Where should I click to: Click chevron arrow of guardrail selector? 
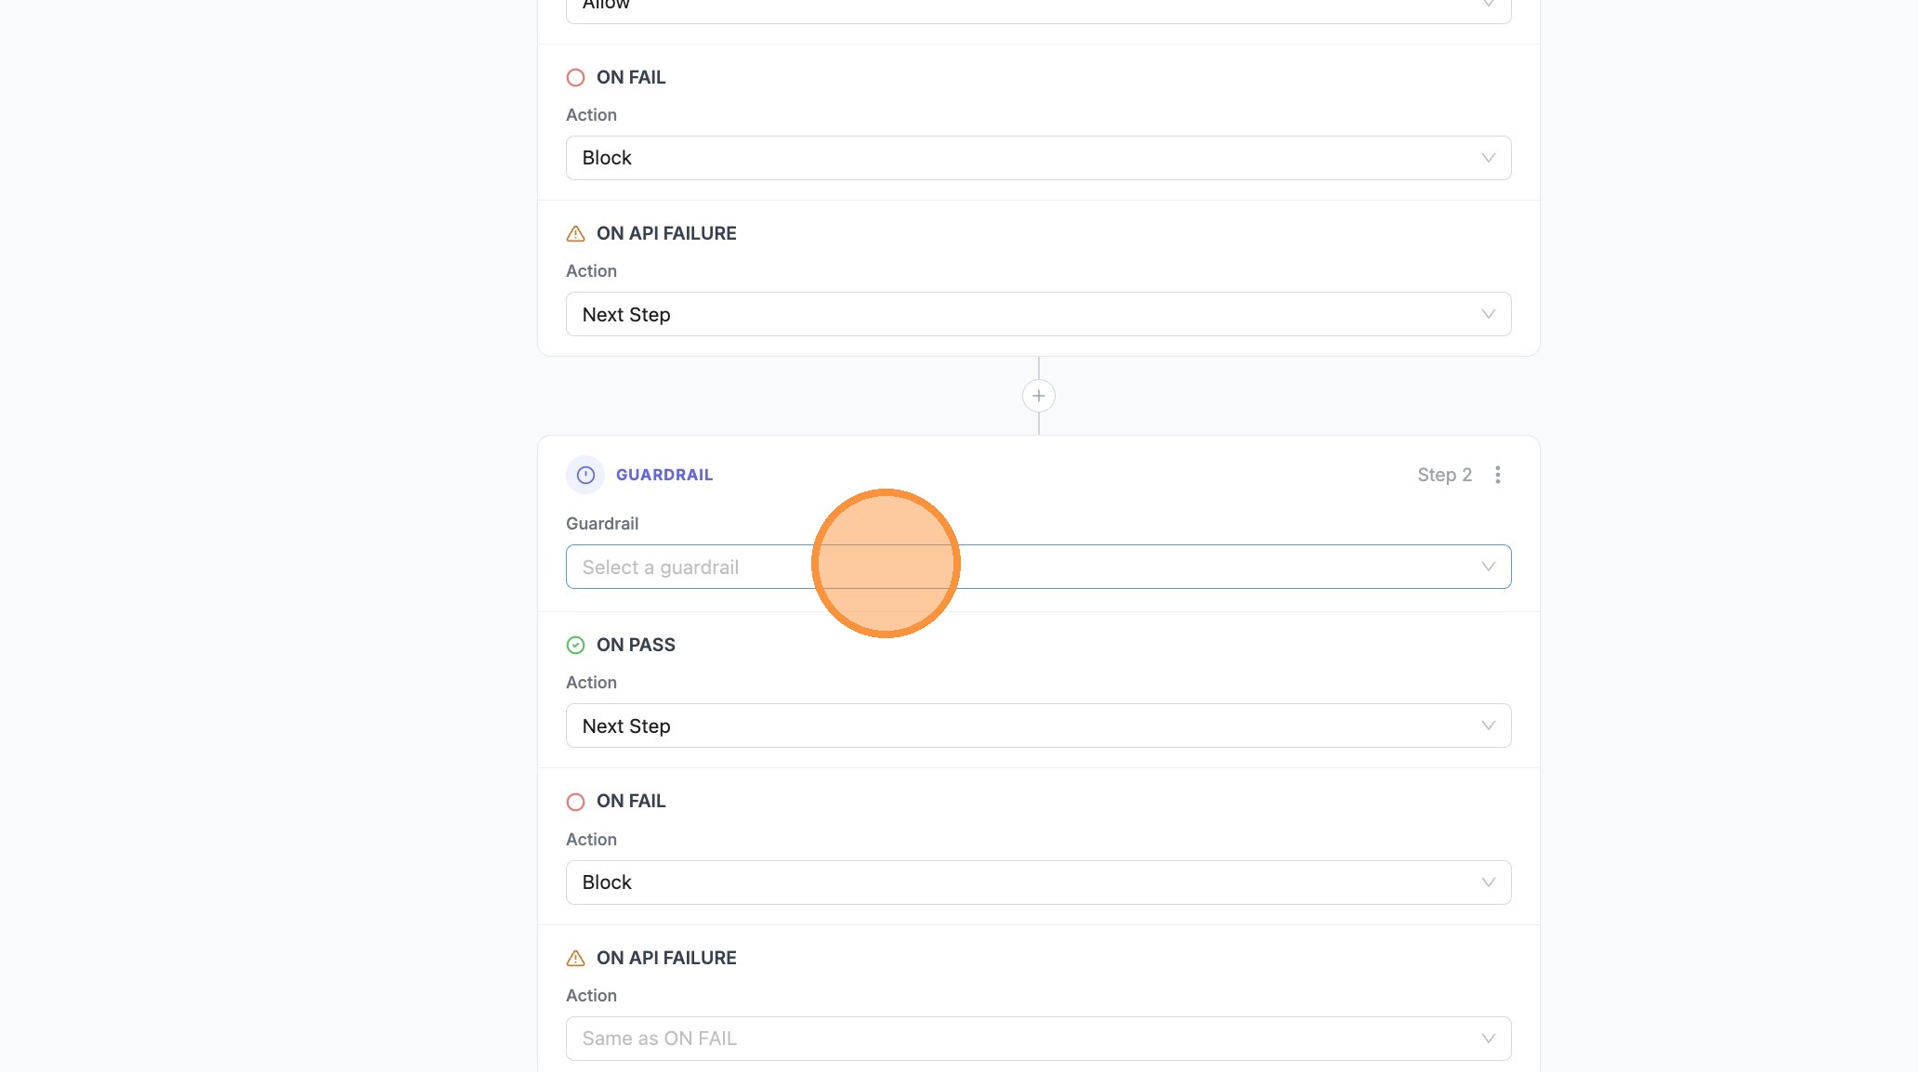(x=1488, y=567)
